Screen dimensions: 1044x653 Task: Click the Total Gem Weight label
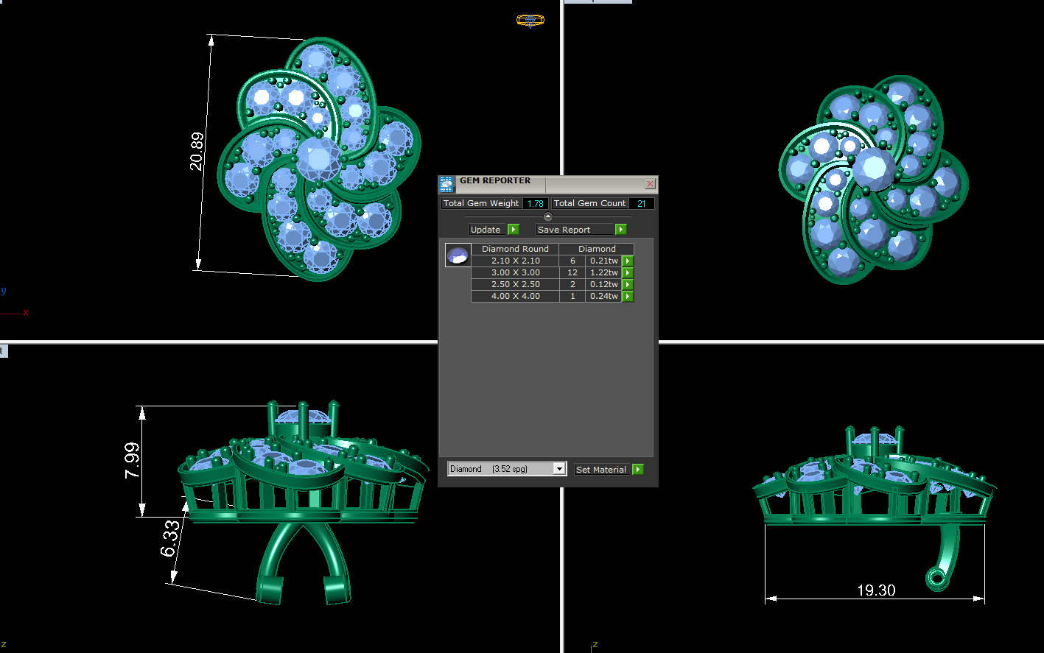(481, 203)
